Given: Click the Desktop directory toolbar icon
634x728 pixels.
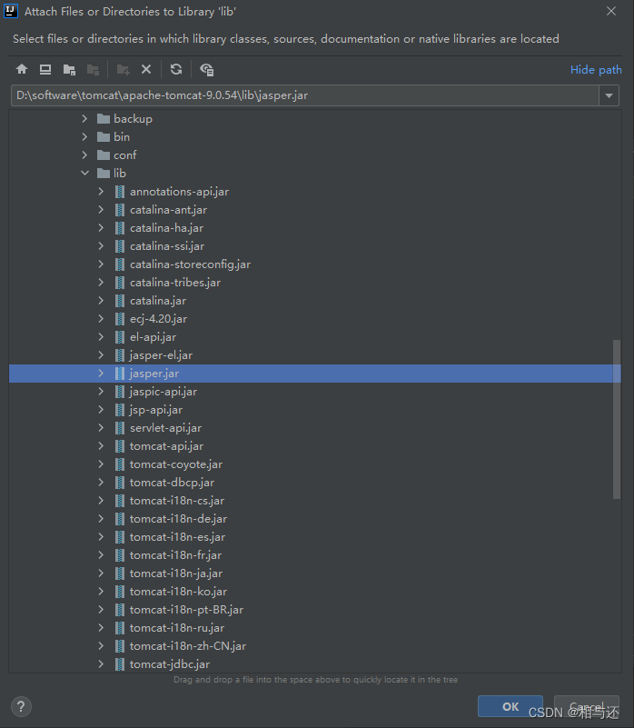Looking at the screenshot, I should click(45, 70).
